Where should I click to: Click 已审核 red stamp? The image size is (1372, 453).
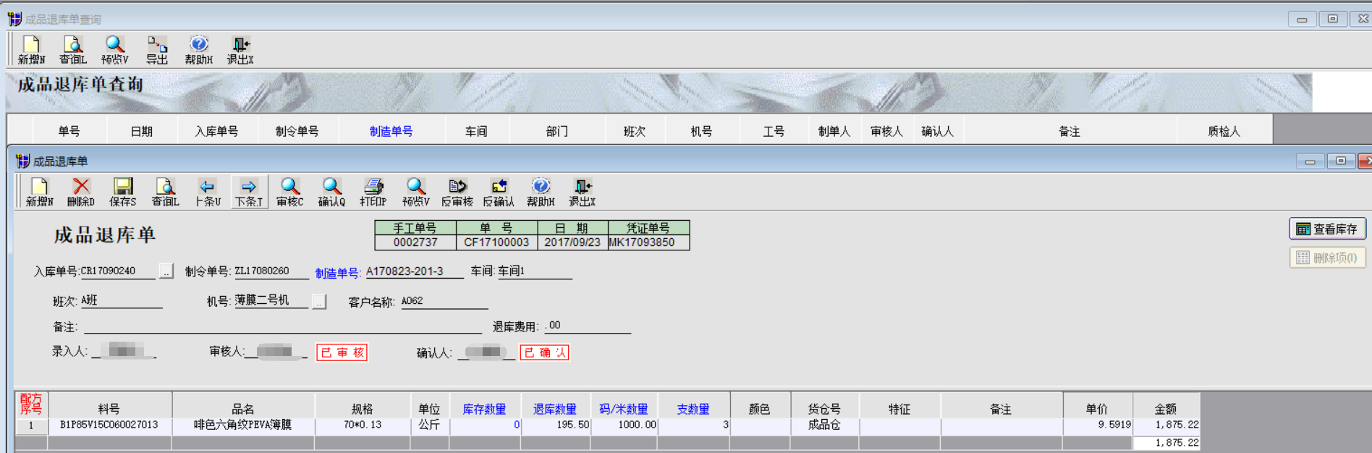(x=342, y=352)
